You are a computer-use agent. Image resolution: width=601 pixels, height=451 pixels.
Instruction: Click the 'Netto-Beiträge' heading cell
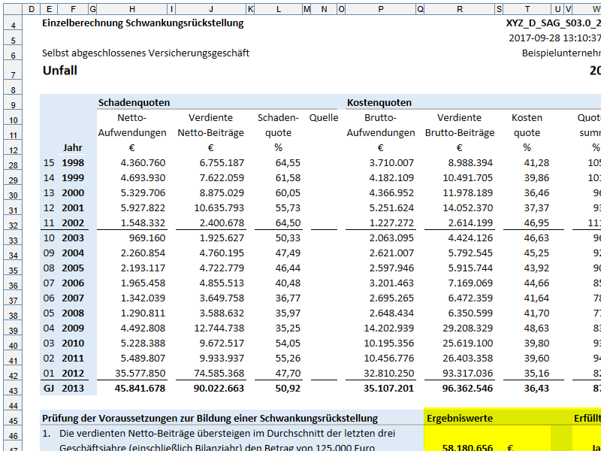click(x=211, y=133)
